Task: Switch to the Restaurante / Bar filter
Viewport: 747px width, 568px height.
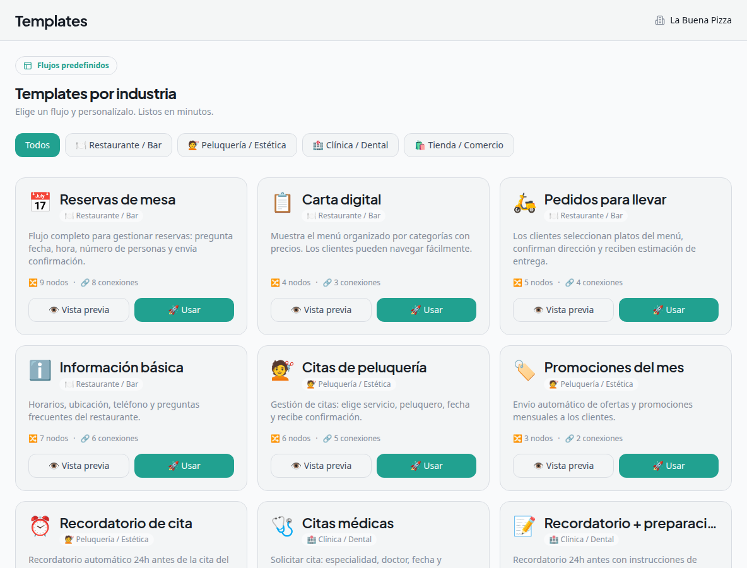Action: point(118,145)
